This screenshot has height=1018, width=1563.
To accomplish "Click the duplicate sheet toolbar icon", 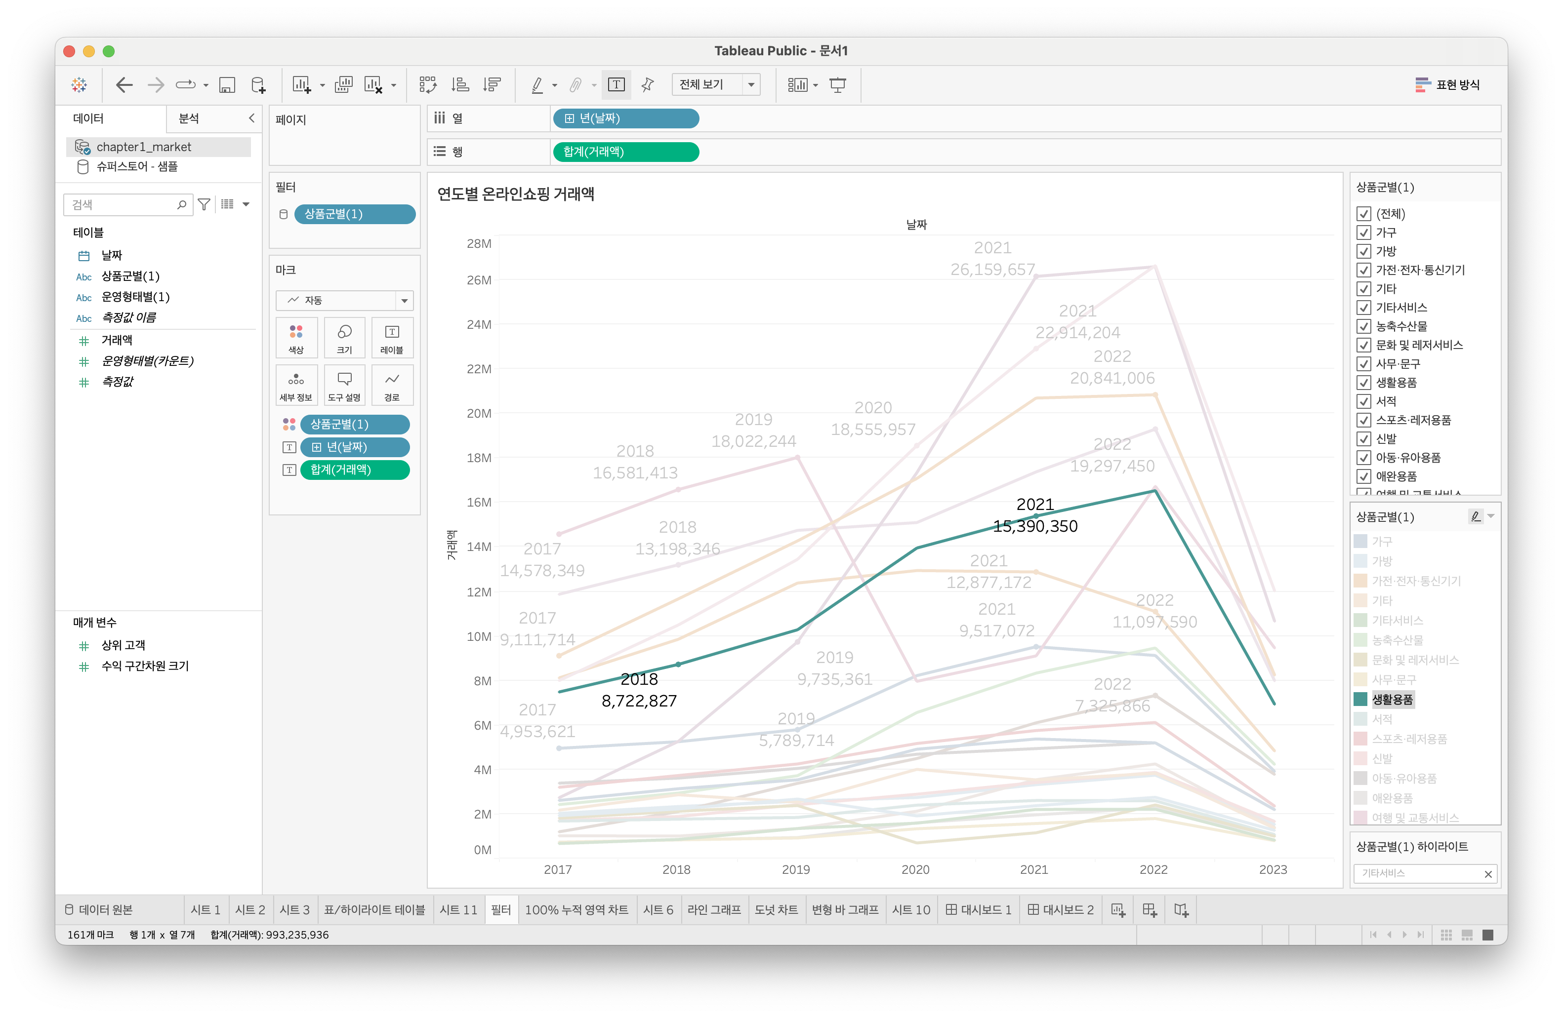I will tap(343, 85).
